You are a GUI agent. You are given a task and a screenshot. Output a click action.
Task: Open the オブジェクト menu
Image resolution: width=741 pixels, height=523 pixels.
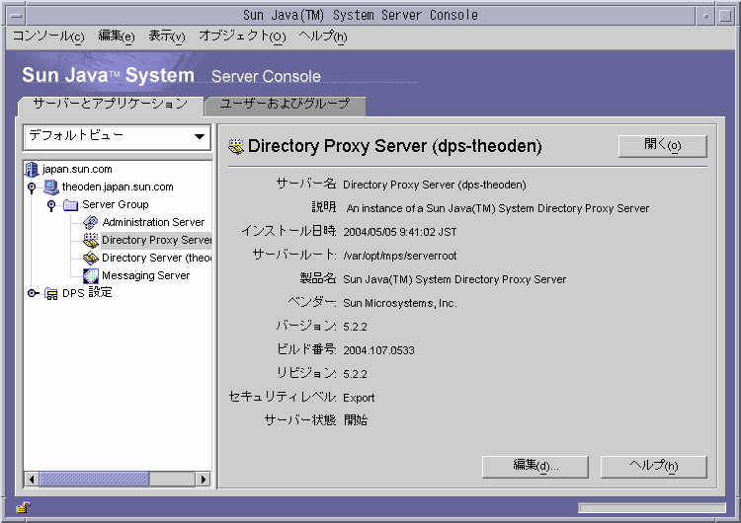pos(242,36)
